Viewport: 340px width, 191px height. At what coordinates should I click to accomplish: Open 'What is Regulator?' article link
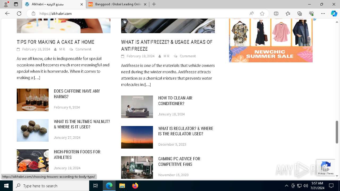(x=186, y=131)
